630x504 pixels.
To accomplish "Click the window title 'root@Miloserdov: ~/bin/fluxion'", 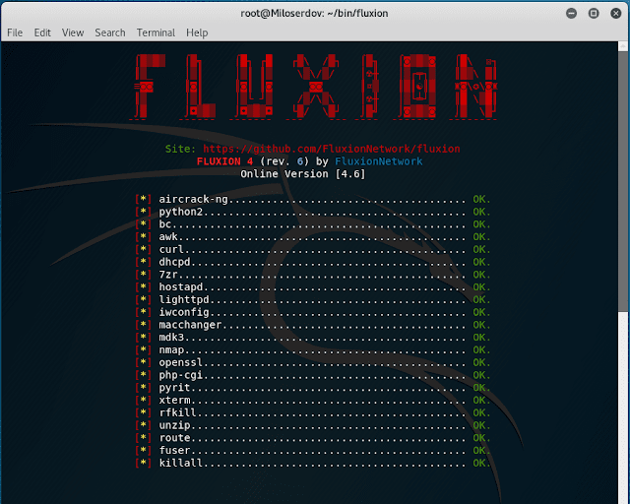I will [x=314, y=13].
